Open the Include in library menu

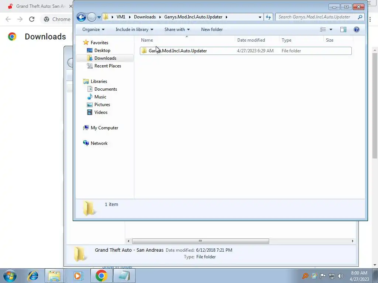pos(134,29)
